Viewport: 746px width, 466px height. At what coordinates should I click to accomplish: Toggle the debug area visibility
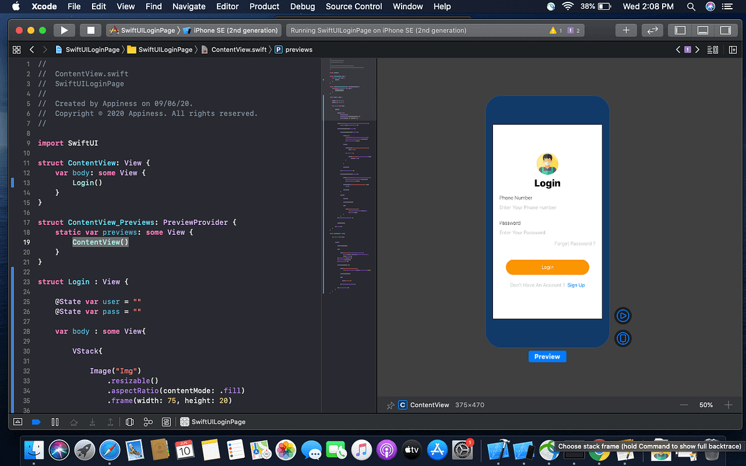coord(702,30)
